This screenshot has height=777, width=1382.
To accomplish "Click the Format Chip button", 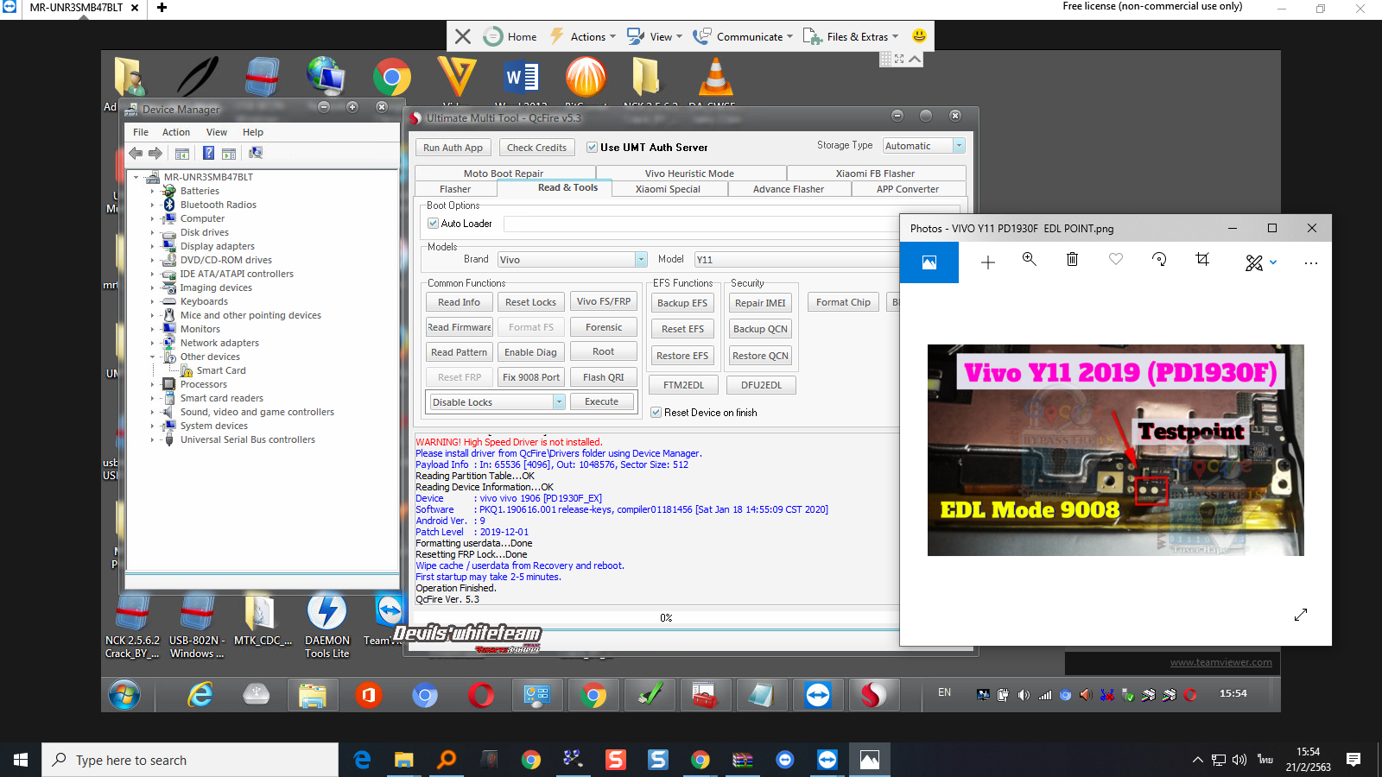I will point(843,302).
